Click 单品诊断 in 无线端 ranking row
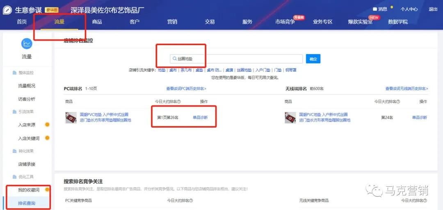 pyautogui.click(x=419, y=117)
